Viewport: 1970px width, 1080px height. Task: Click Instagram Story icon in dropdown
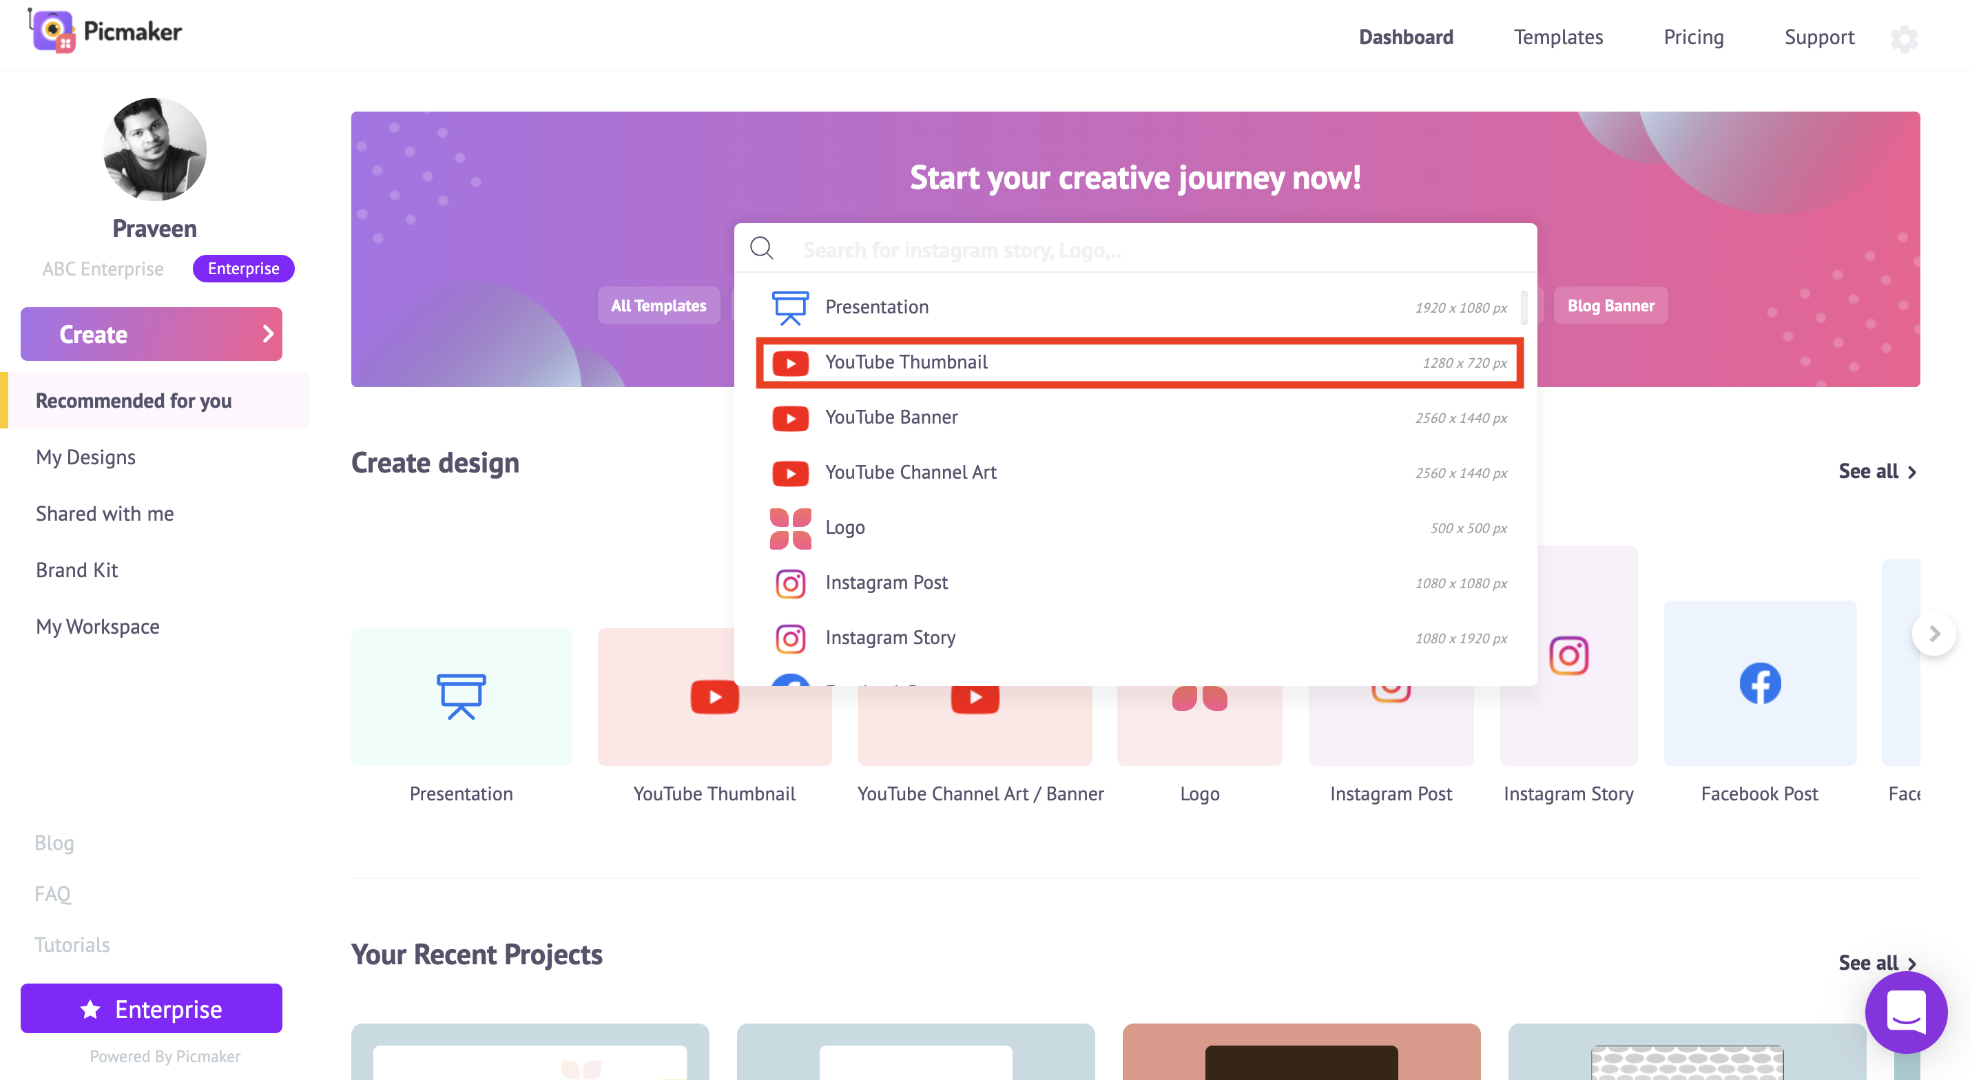tap(790, 638)
